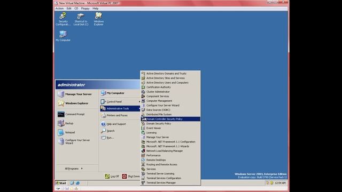Open Active Directory Domains and Trusts

(x=170, y=74)
